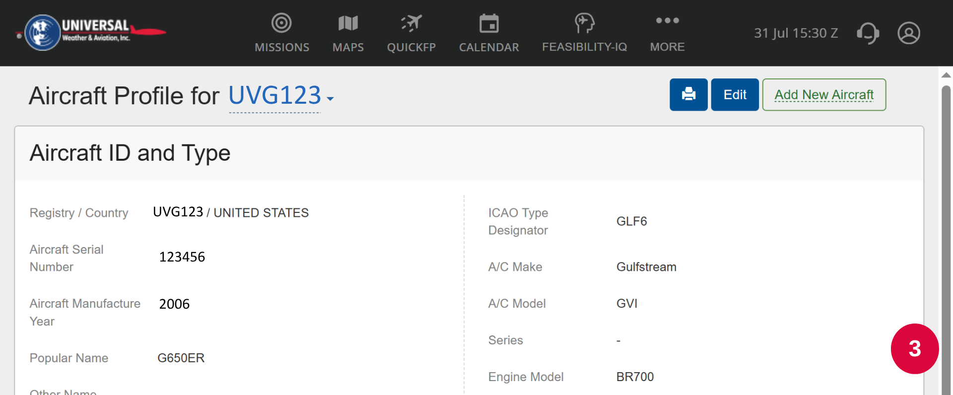
Task: Open the Missions target icon
Action: point(281,23)
